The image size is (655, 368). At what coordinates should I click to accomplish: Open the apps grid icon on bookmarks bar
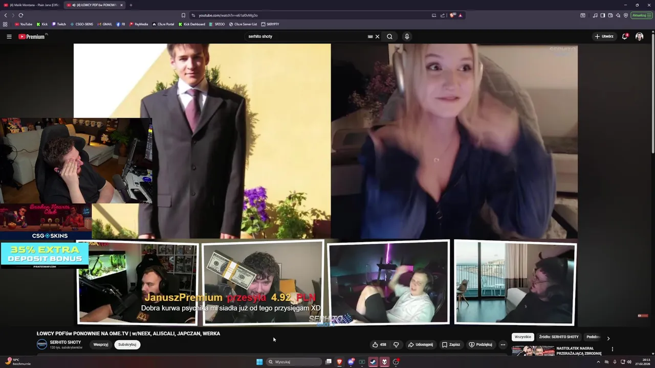(x=5, y=24)
